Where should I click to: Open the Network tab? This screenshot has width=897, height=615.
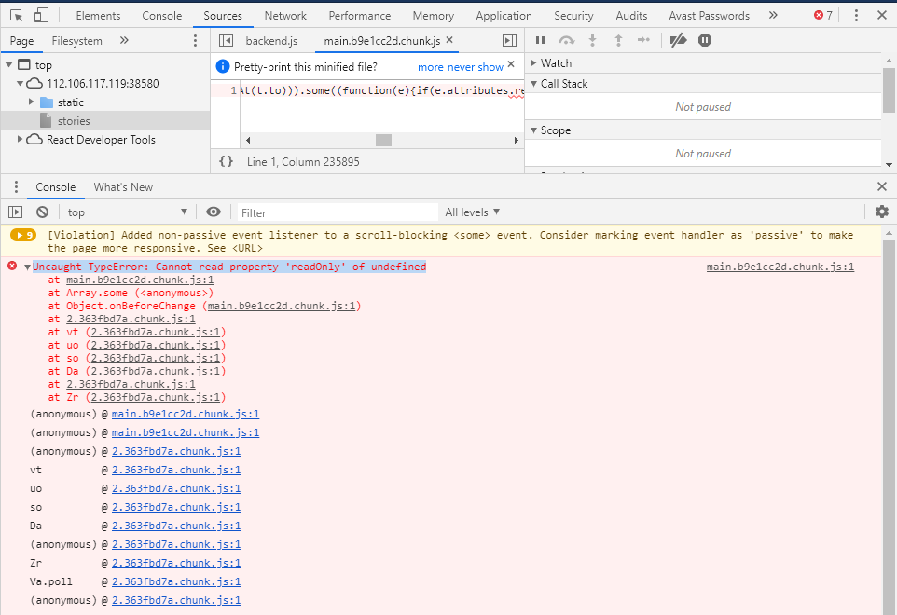(285, 16)
